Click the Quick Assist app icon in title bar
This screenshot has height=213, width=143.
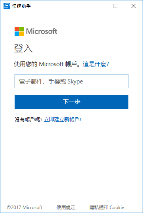coord(7,6)
